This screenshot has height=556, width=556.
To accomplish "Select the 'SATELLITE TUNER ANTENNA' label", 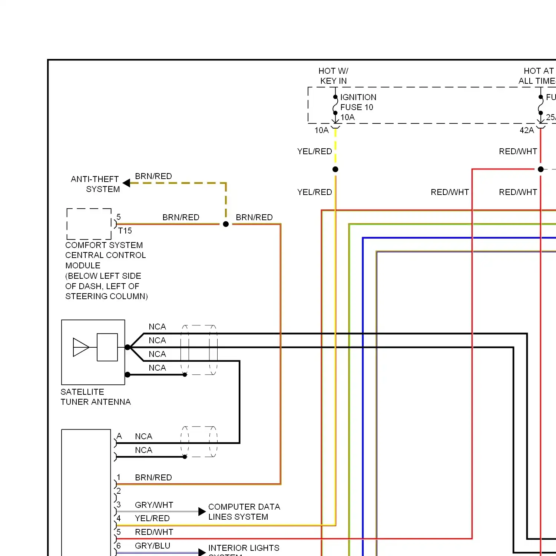I will tap(96, 397).
